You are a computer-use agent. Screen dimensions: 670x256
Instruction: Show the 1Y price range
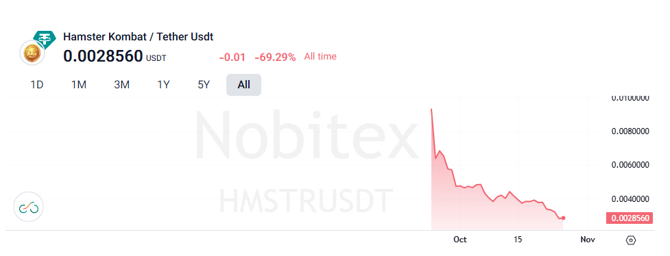(x=163, y=85)
